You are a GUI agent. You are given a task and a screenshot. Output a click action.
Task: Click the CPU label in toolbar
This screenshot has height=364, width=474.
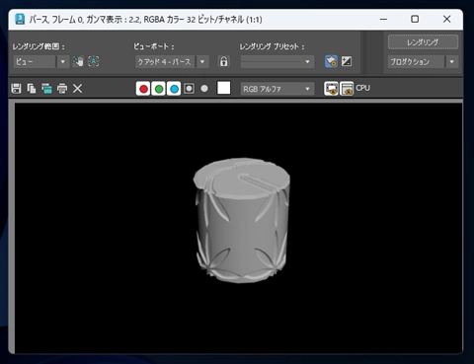[x=362, y=88]
